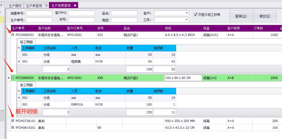The width and height of the screenshot is (282, 139).
Task: Switch to the 生产模块 tab
Action: (x=15, y=5)
